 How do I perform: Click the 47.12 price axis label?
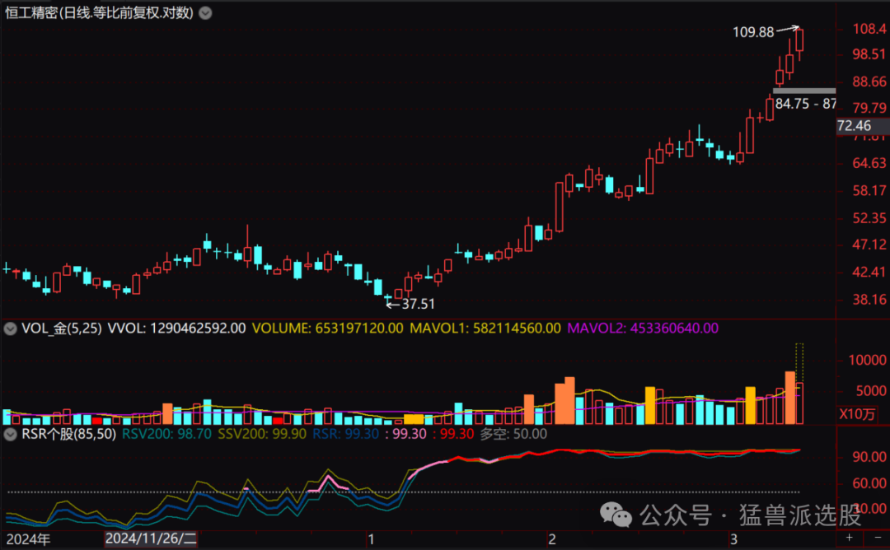pos(869,245)
